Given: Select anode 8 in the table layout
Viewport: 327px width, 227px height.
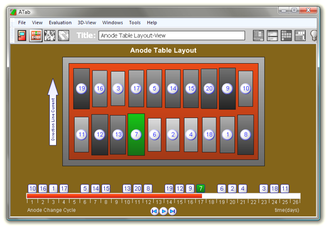Looking at the screenshot, I should tap(246, 135).
